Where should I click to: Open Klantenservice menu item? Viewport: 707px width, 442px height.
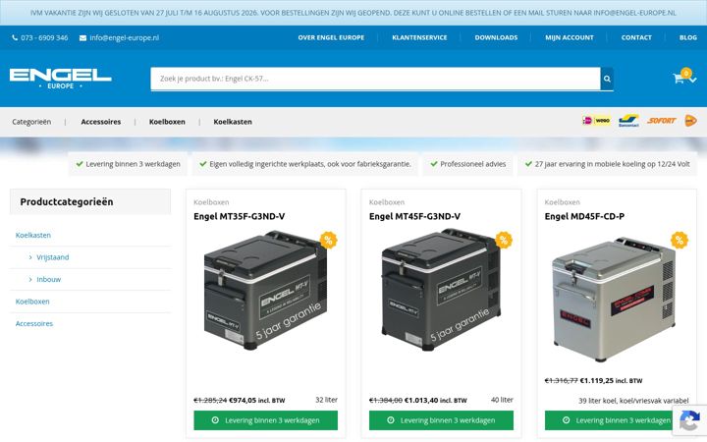pos(419,38)
